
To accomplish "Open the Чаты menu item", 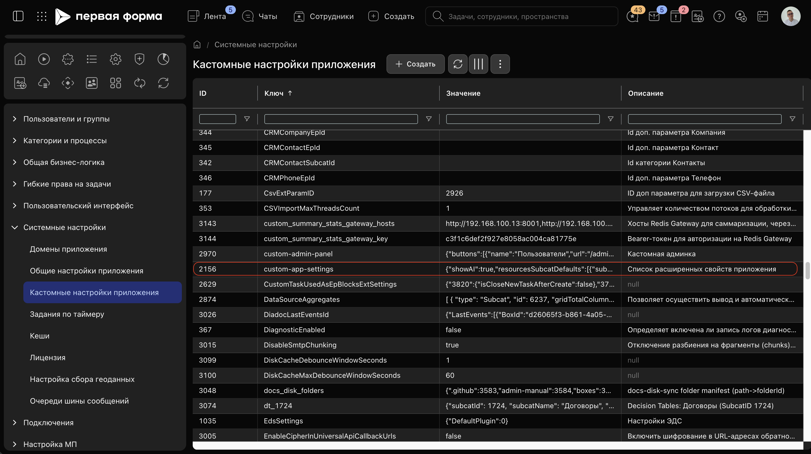I will pos(259,16).
